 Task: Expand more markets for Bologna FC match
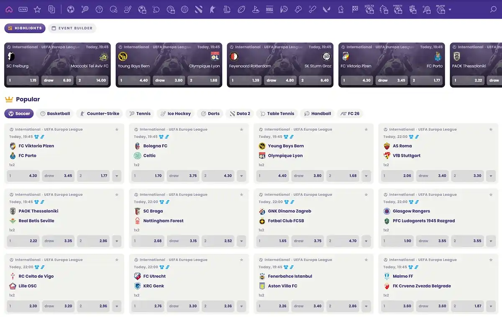(241, 176)
